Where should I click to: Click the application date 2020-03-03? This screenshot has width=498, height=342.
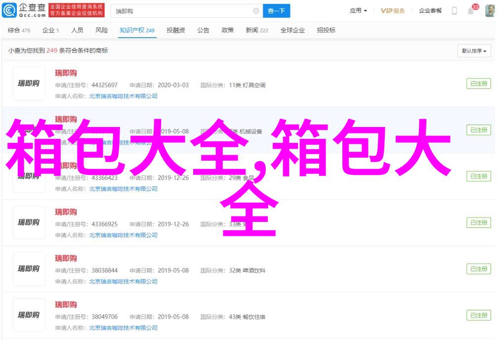(x=173, y=85)
